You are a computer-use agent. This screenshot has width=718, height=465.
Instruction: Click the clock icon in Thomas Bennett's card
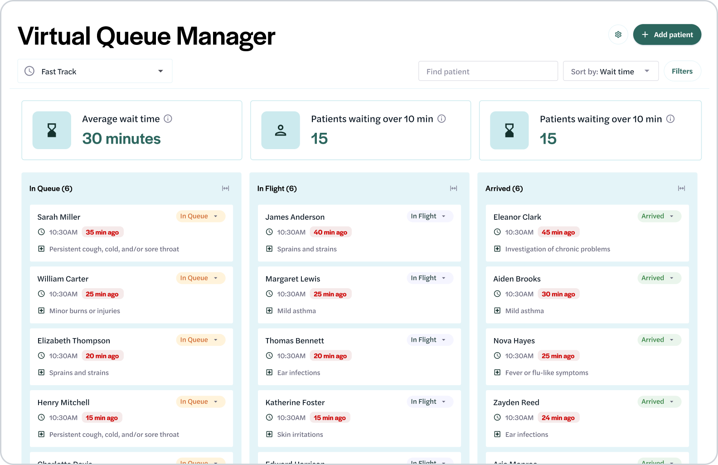pos(269,356)
